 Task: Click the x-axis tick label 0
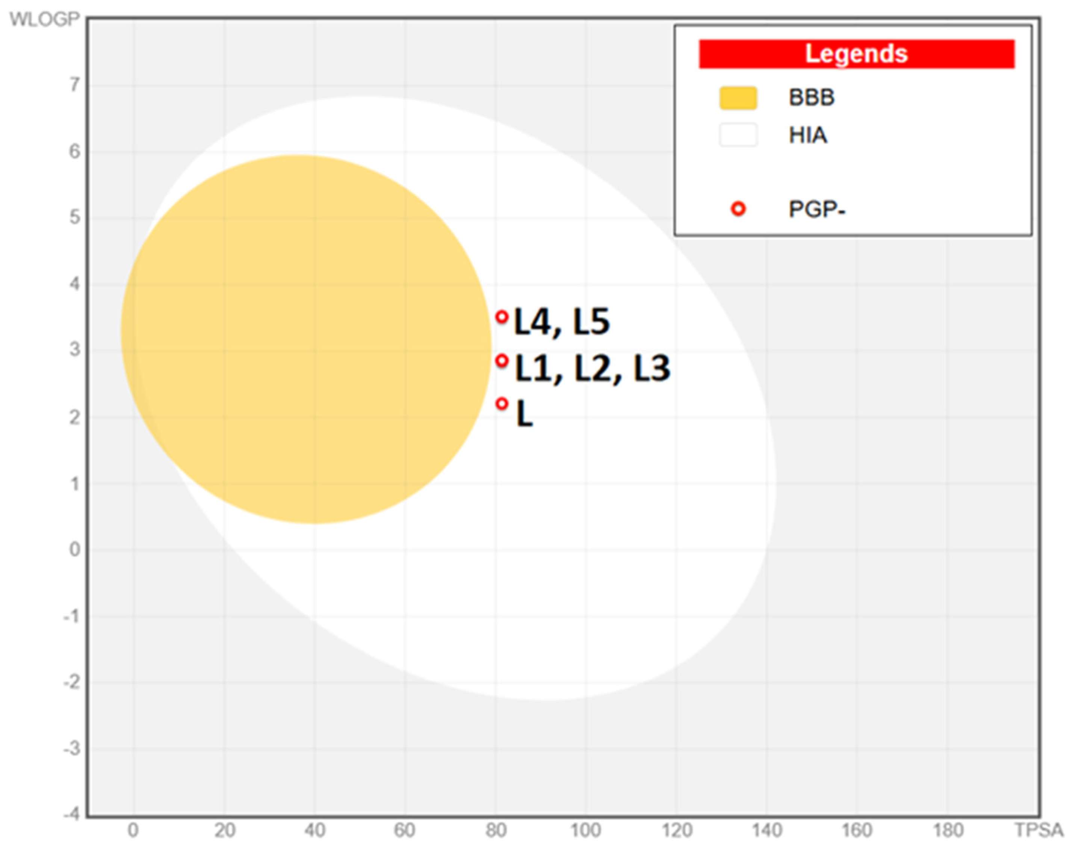pos(133,830)
